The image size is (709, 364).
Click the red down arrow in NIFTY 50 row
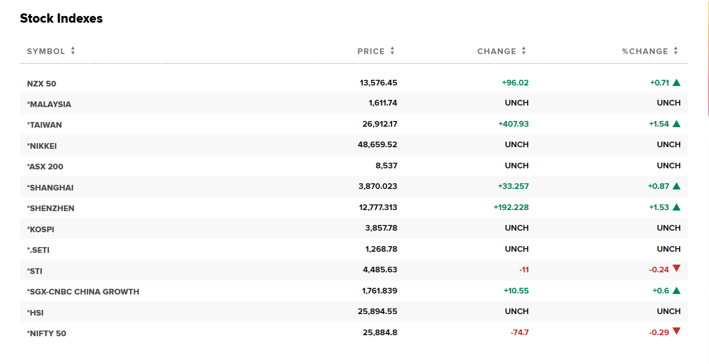(x=677, y=331)
